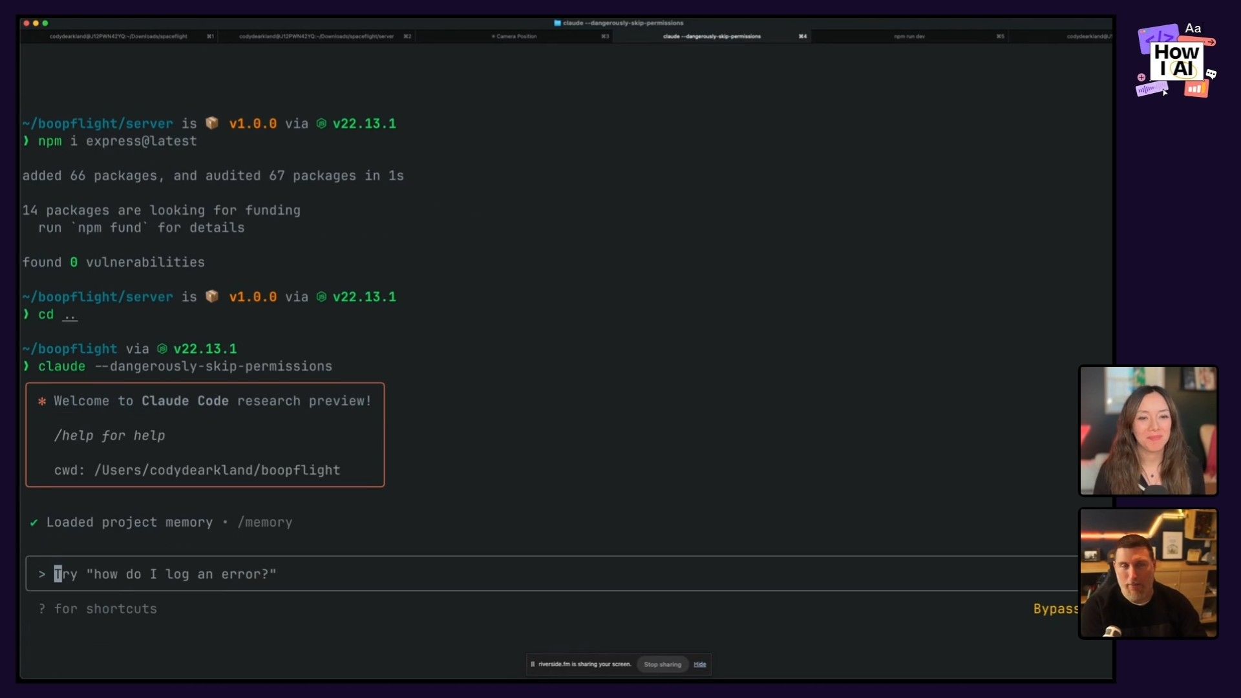Image resolution: width=1241 pixels, height=698 pixels.
Task: Click '/help for help' text
Action: (109, 436)
